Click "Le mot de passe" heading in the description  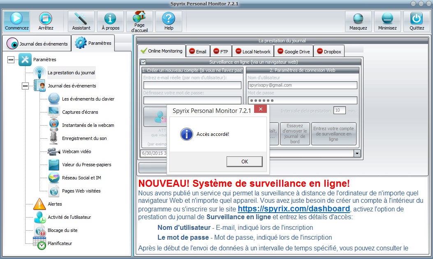coord(183,238)
